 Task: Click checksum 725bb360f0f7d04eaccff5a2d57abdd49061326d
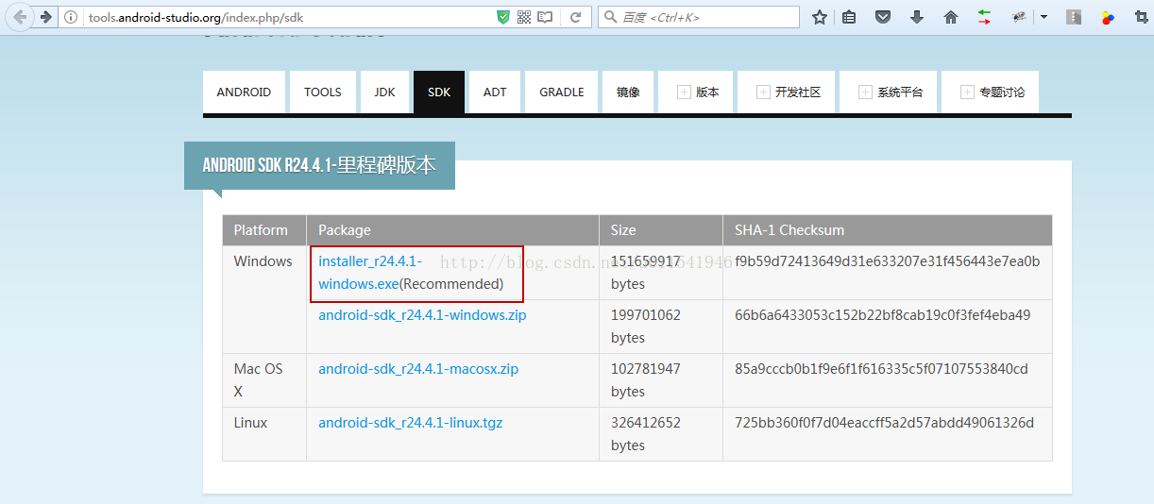(885, 423)
